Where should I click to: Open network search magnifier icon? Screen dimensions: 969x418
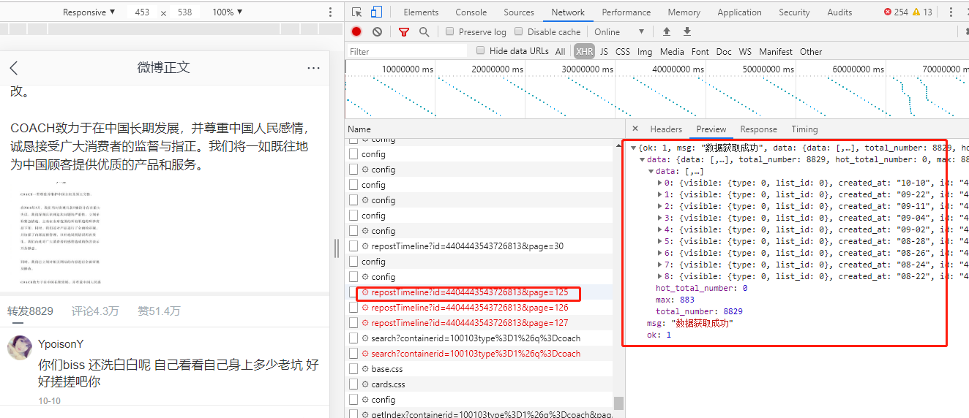424,31
